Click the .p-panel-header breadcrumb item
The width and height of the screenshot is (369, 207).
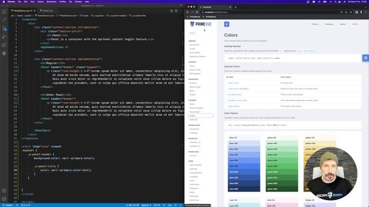116,16
